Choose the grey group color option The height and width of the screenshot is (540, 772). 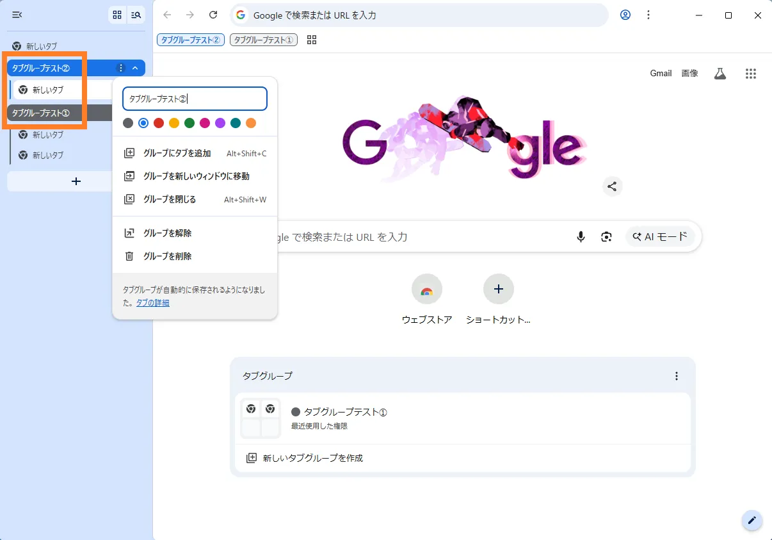click(128, 123)
